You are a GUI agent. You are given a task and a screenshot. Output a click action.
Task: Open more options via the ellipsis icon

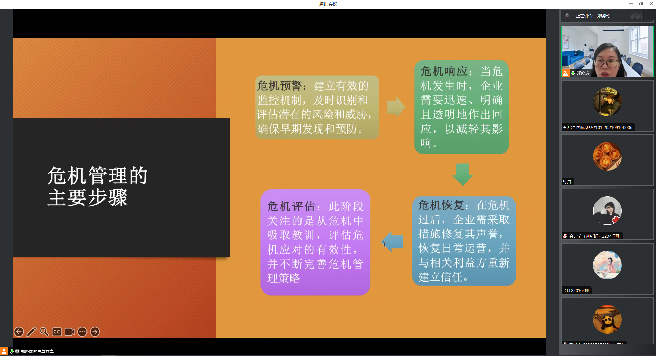(x=82, y=331)
